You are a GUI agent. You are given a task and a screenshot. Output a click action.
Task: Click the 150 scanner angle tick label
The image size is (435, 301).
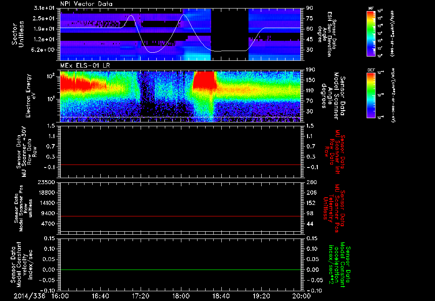311,80
